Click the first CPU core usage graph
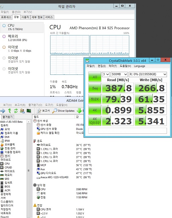 [x=70, y=45]
